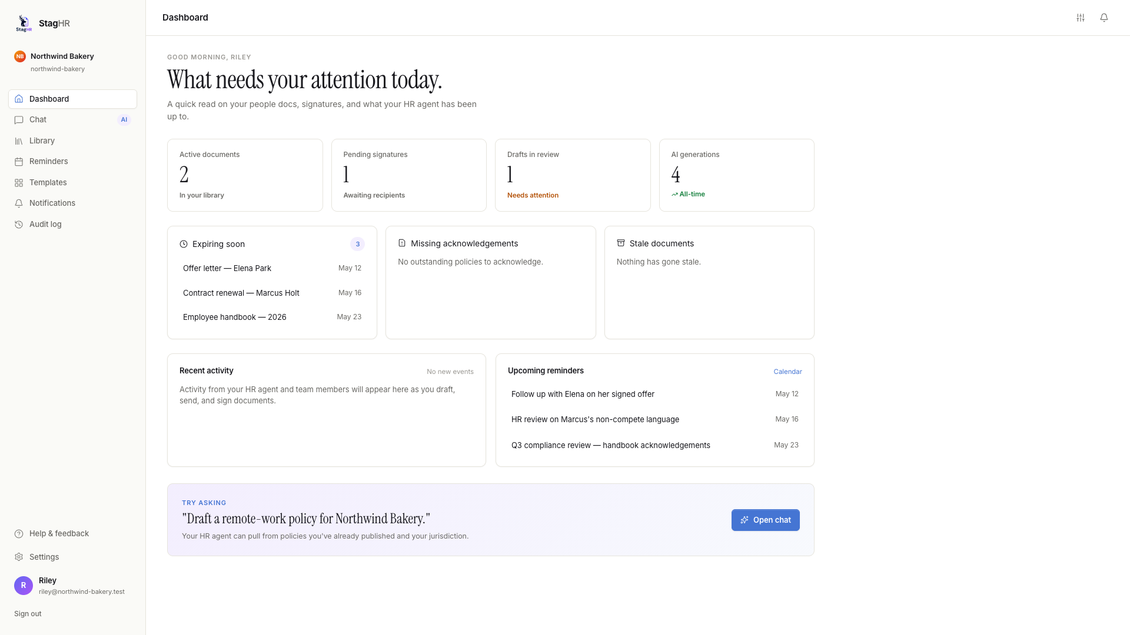The width and height of the screenshot is (1130, 635).
Task: Open Northwind Bakery workspace switcher
Action: click(72, 62)
